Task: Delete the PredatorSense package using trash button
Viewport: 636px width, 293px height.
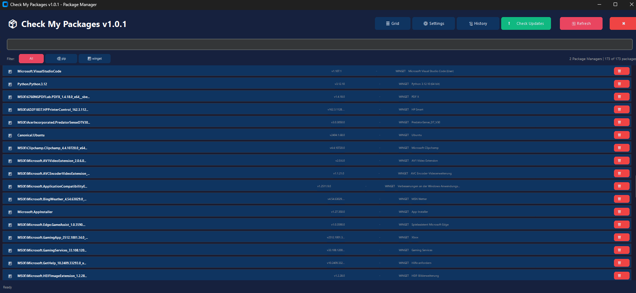Action: (621, 122)
